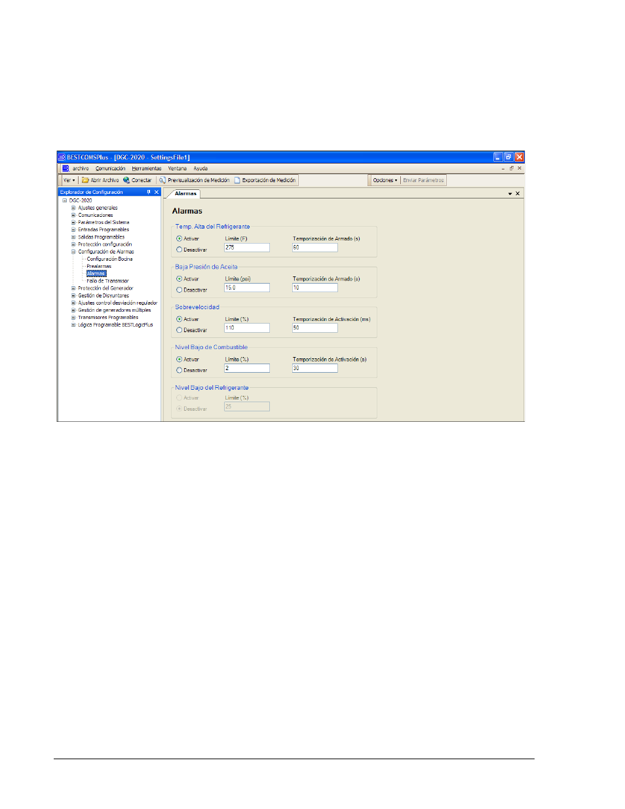The width and height of the screenshot is (625, 809).
Task: Expand Entradas Programables node
Action: [73, 230]
